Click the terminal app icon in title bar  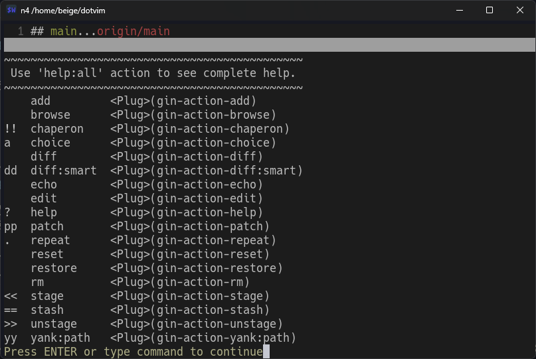click(x=11, y=10)
